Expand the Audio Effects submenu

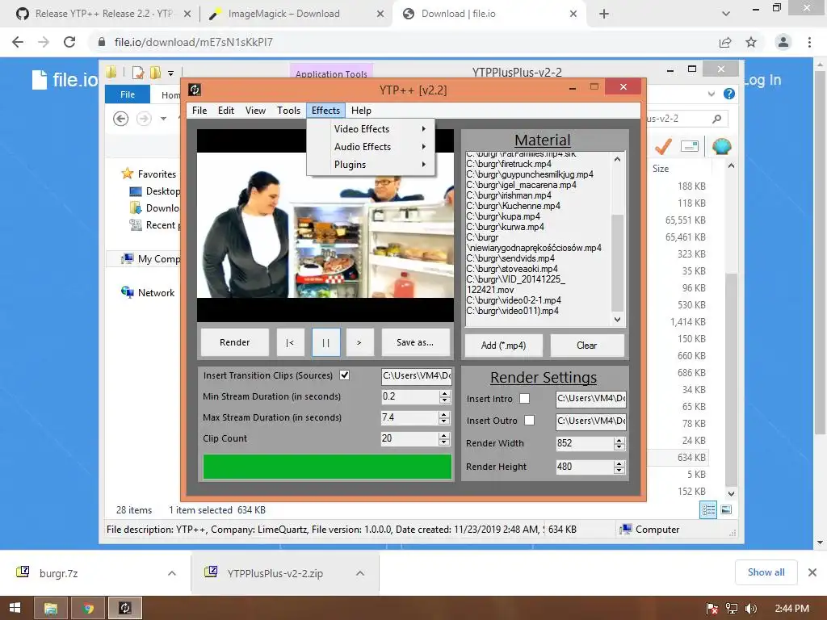coord(371,147)
